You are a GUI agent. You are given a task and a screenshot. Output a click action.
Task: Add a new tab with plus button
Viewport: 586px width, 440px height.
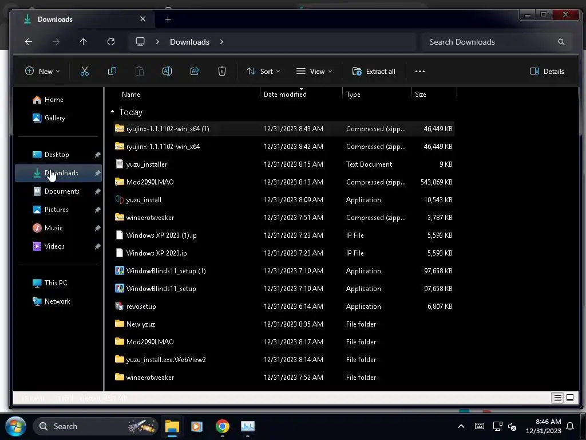coord(168,19)
